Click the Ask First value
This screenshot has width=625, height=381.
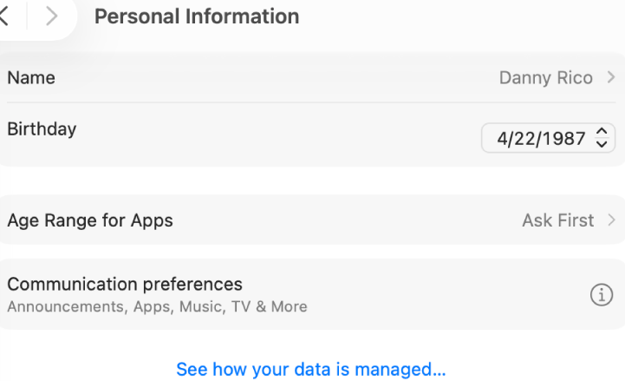558,220
